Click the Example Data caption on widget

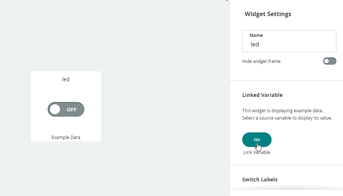[66, 137]
